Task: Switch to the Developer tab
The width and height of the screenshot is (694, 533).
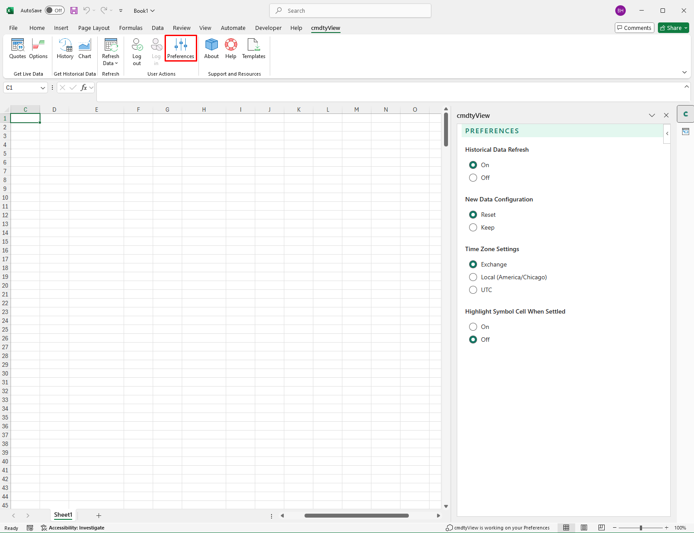Action: (x=268, y=28)
